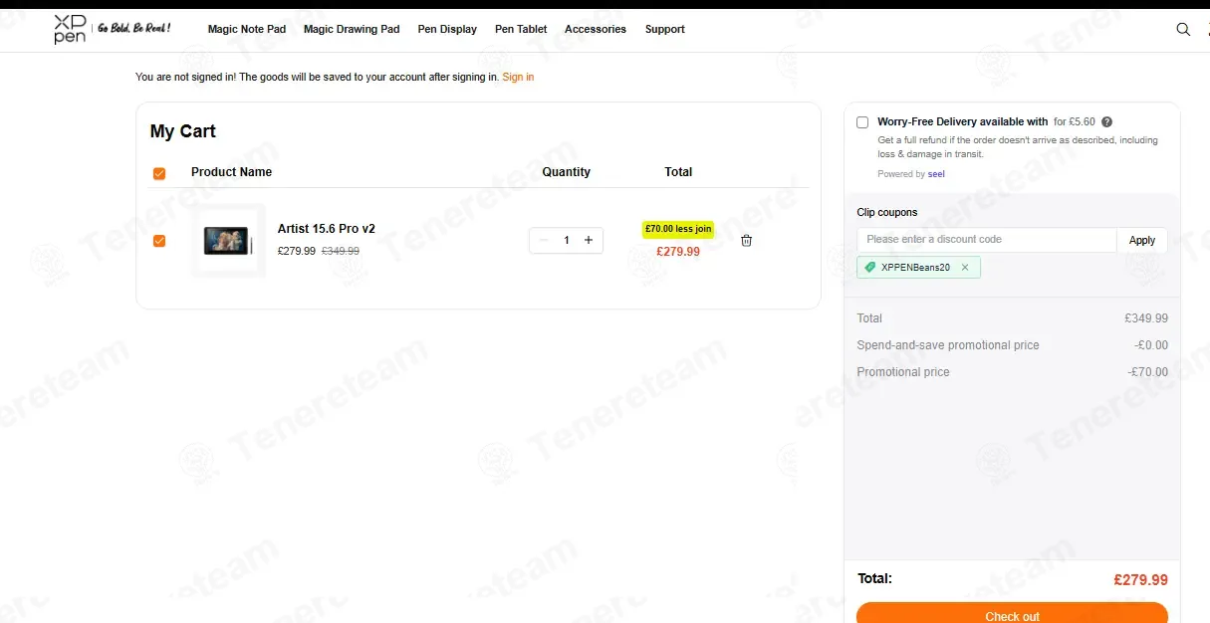Image resolution: width=1210 pixels, height=623 pixels.
Task: Click the strikethrough £349.99 original price
Action: (341, 251)
